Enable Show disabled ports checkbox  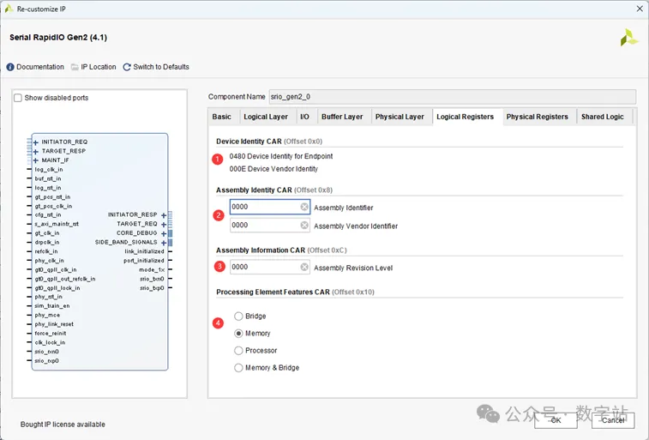click(x=18, y=98)
